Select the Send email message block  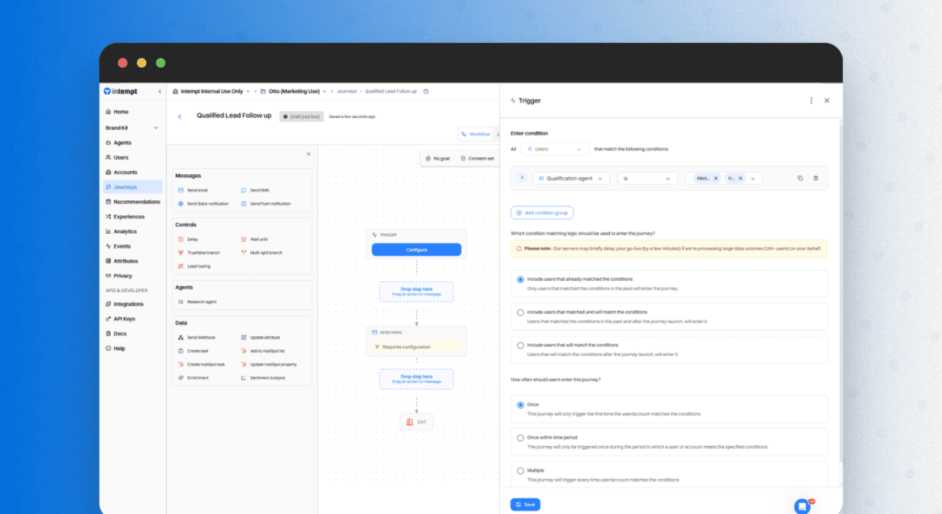point(193,190)
